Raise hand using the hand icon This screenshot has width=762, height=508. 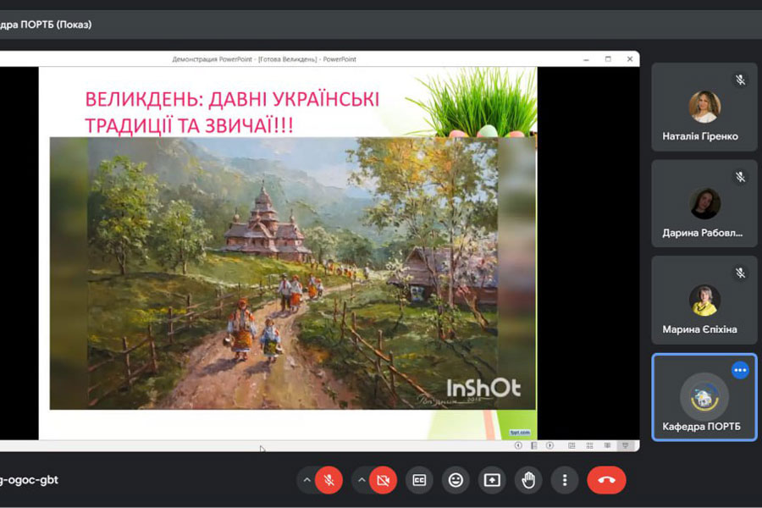(528, 480)
